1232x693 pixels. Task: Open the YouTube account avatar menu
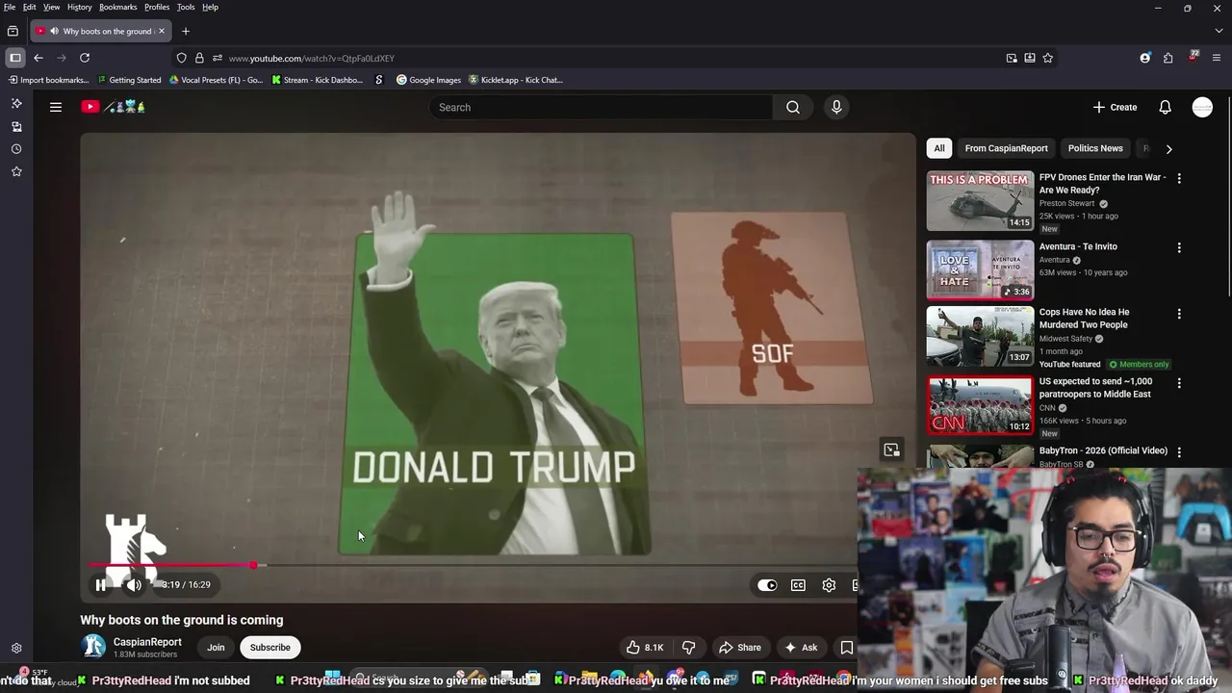tap(1202, 107)
